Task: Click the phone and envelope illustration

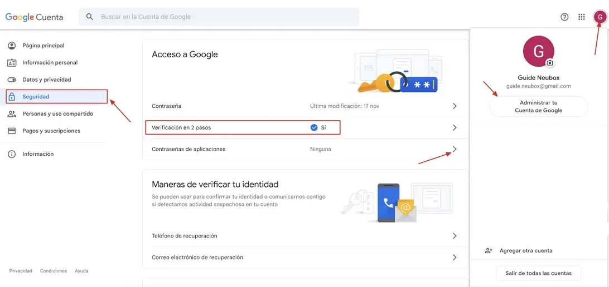Action: tap(396, 202)
